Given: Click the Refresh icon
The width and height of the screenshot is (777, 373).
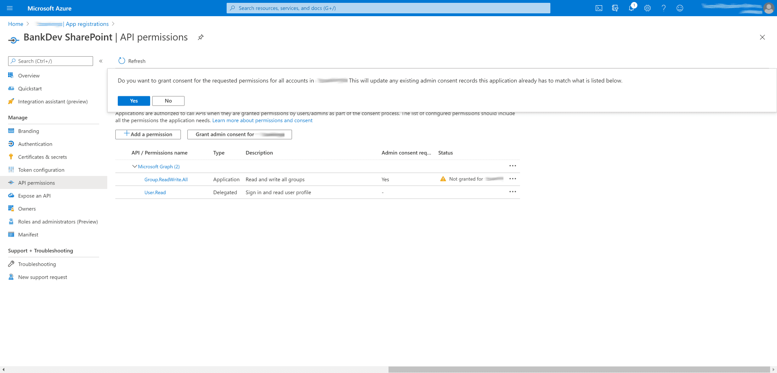Looking at the screenshot, I should pyautogui.click(x=122, y=61).
